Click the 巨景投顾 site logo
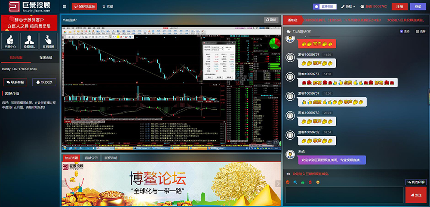This screenshot has width=430, height=207. click(30, 6)
